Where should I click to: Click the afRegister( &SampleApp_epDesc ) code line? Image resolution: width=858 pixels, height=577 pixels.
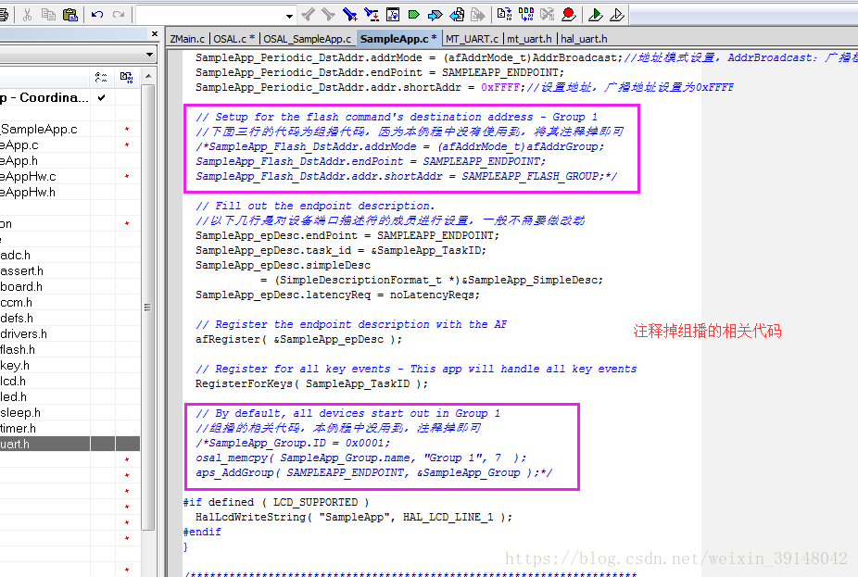coord(298,339)
